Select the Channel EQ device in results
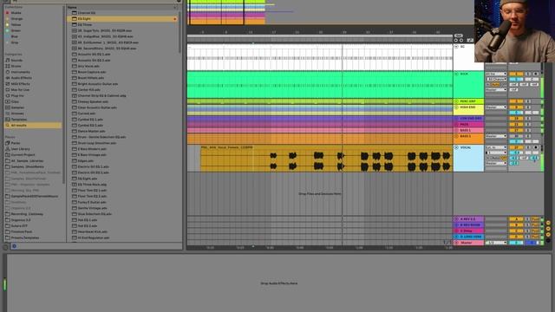The image size is (555, 312). [87, 13]
